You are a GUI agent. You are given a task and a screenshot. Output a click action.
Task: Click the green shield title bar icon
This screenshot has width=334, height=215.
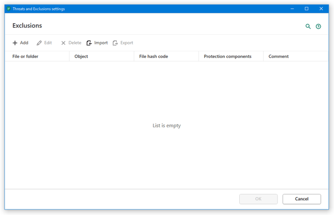pyautogui.click(x=8, y=9)
